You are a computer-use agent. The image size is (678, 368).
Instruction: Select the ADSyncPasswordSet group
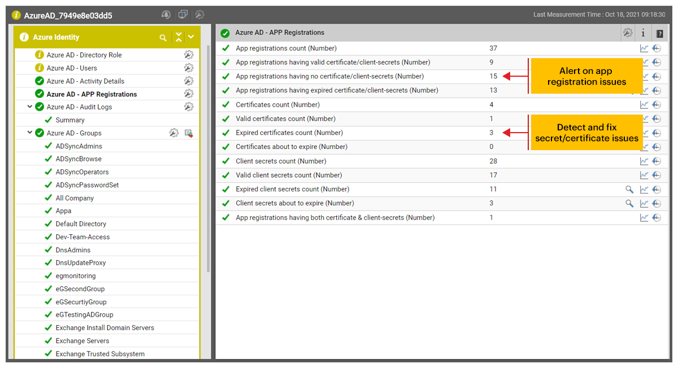87,185
